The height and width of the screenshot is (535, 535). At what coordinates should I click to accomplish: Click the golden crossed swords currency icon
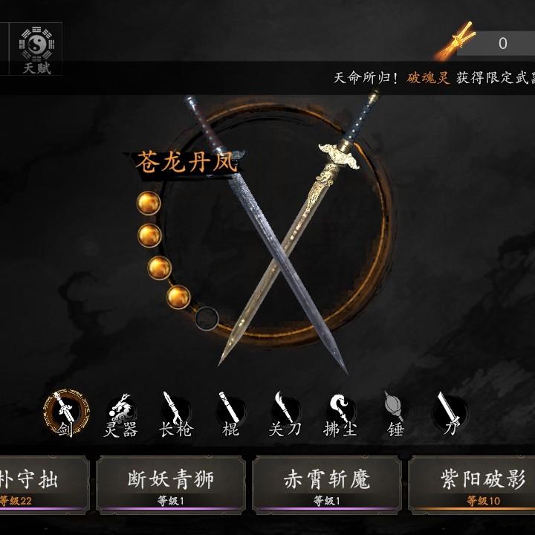click(x=455, y=42)
